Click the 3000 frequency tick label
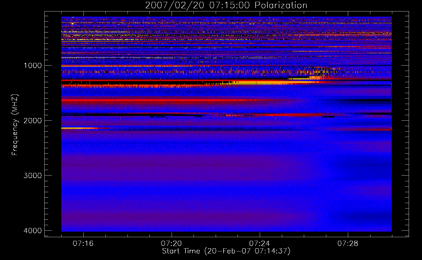 [x=33, y=175]
